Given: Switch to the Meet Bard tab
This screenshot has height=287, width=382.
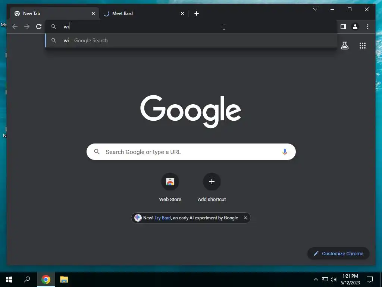Looking at the screenshot, I should click(144, 13).
